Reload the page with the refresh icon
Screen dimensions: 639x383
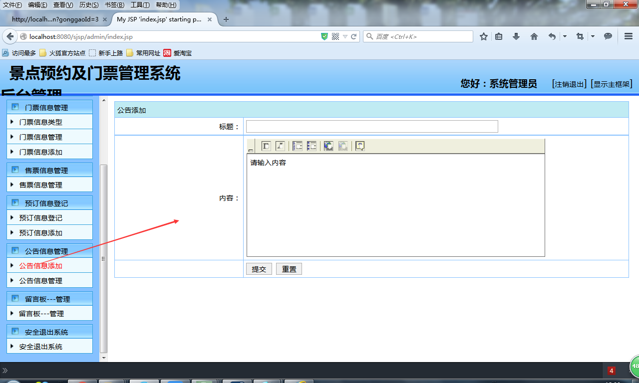click(x=354, y=36)
